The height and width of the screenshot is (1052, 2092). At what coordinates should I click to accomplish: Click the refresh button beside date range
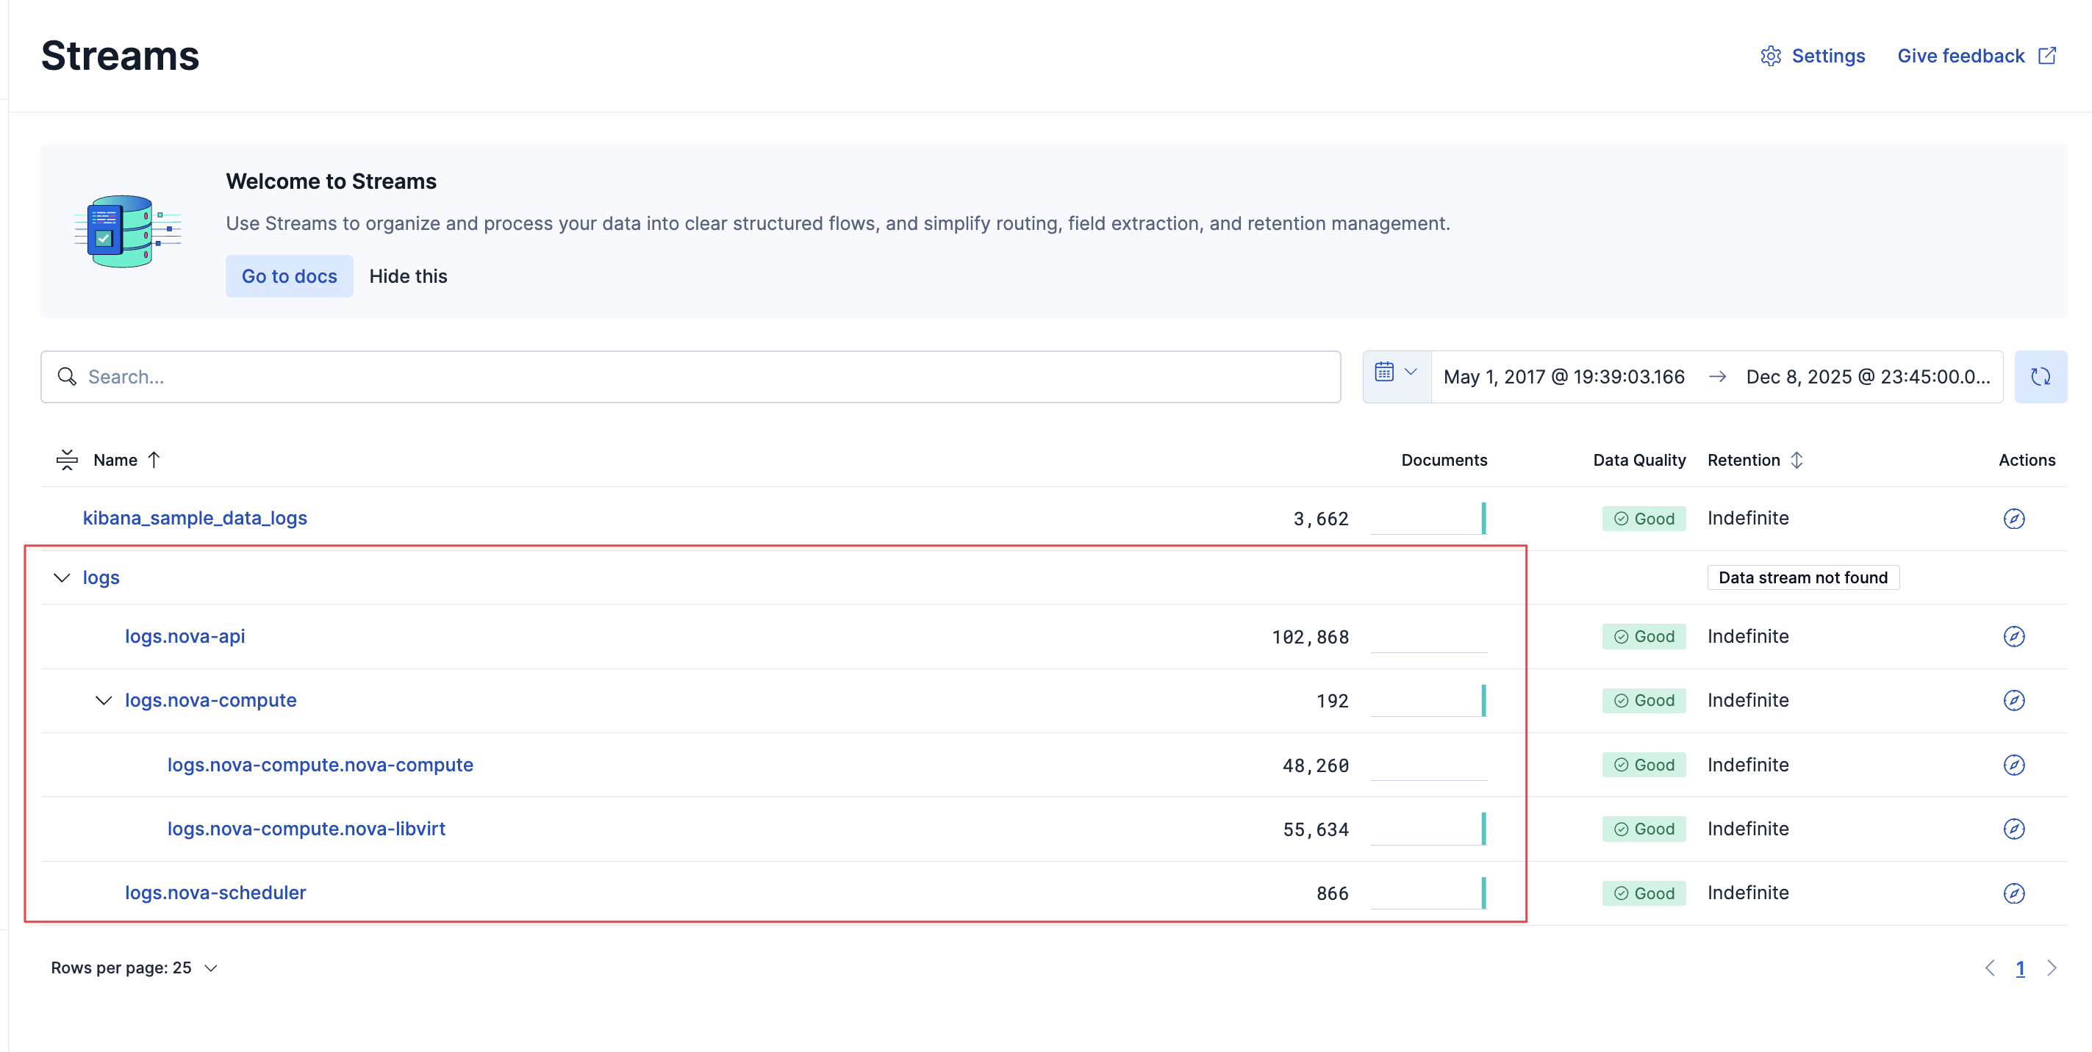(2040, 377)
